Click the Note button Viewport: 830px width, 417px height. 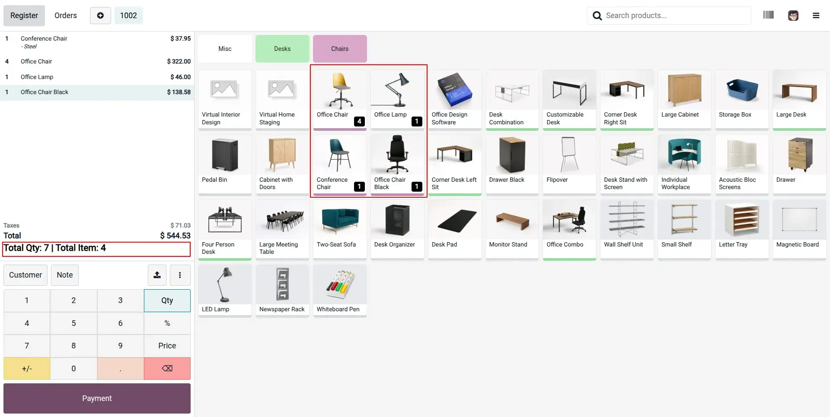[65, 275]
